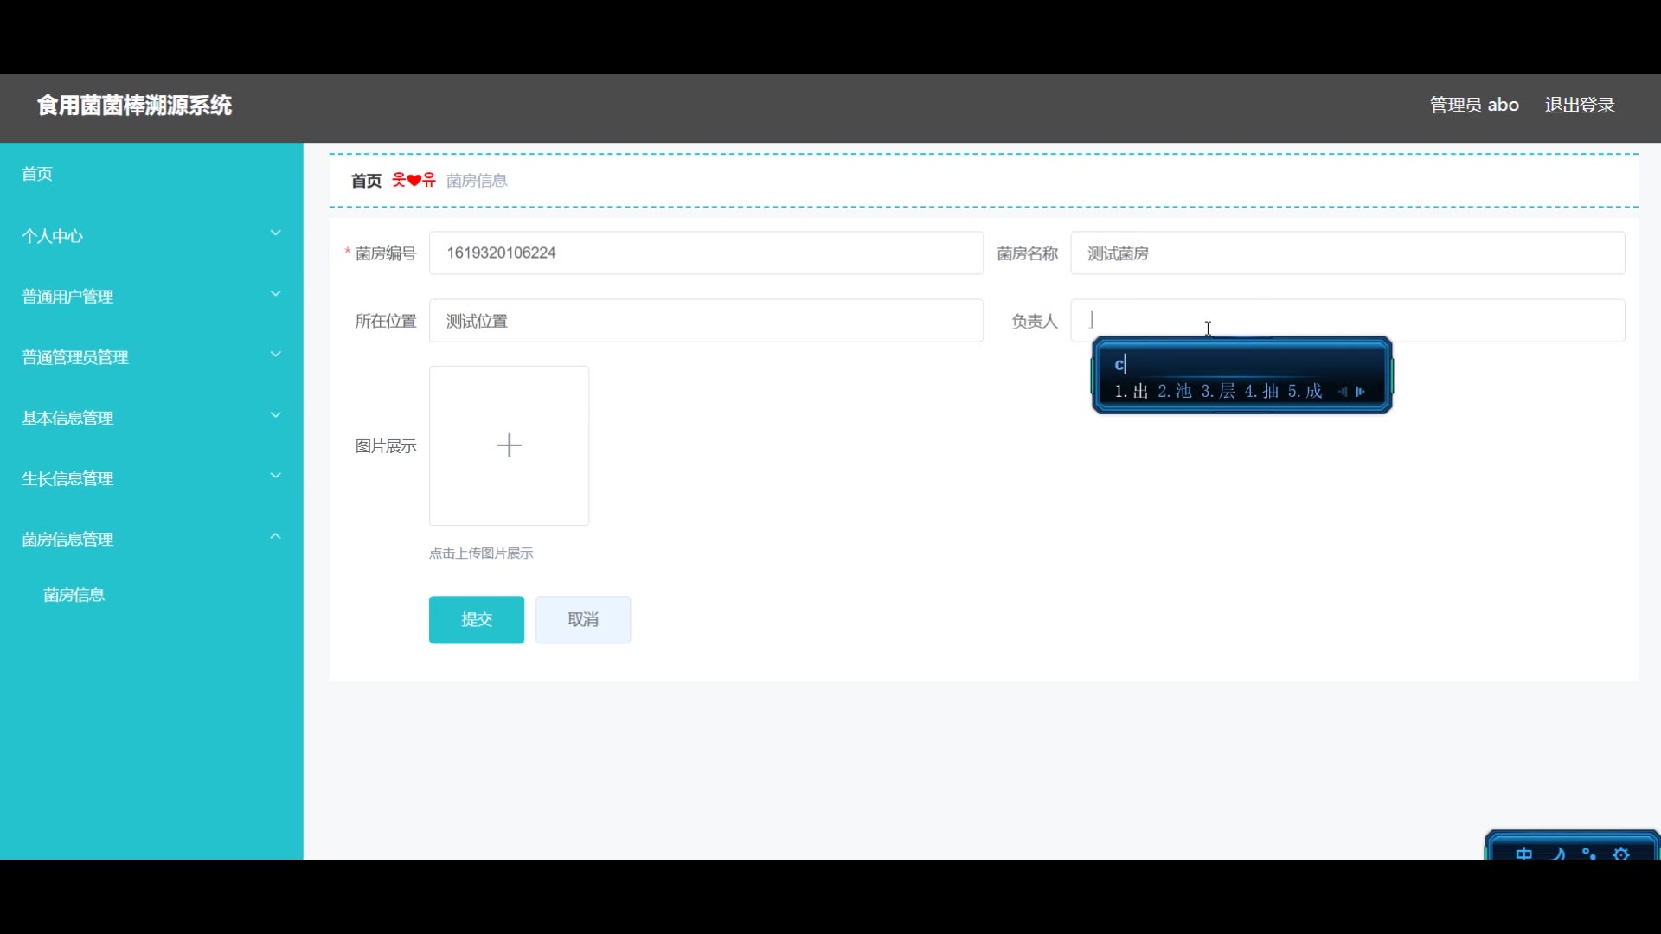Click the IME settings gear icon
The image size is (1661, 934).
click(x=1621, y=853)
